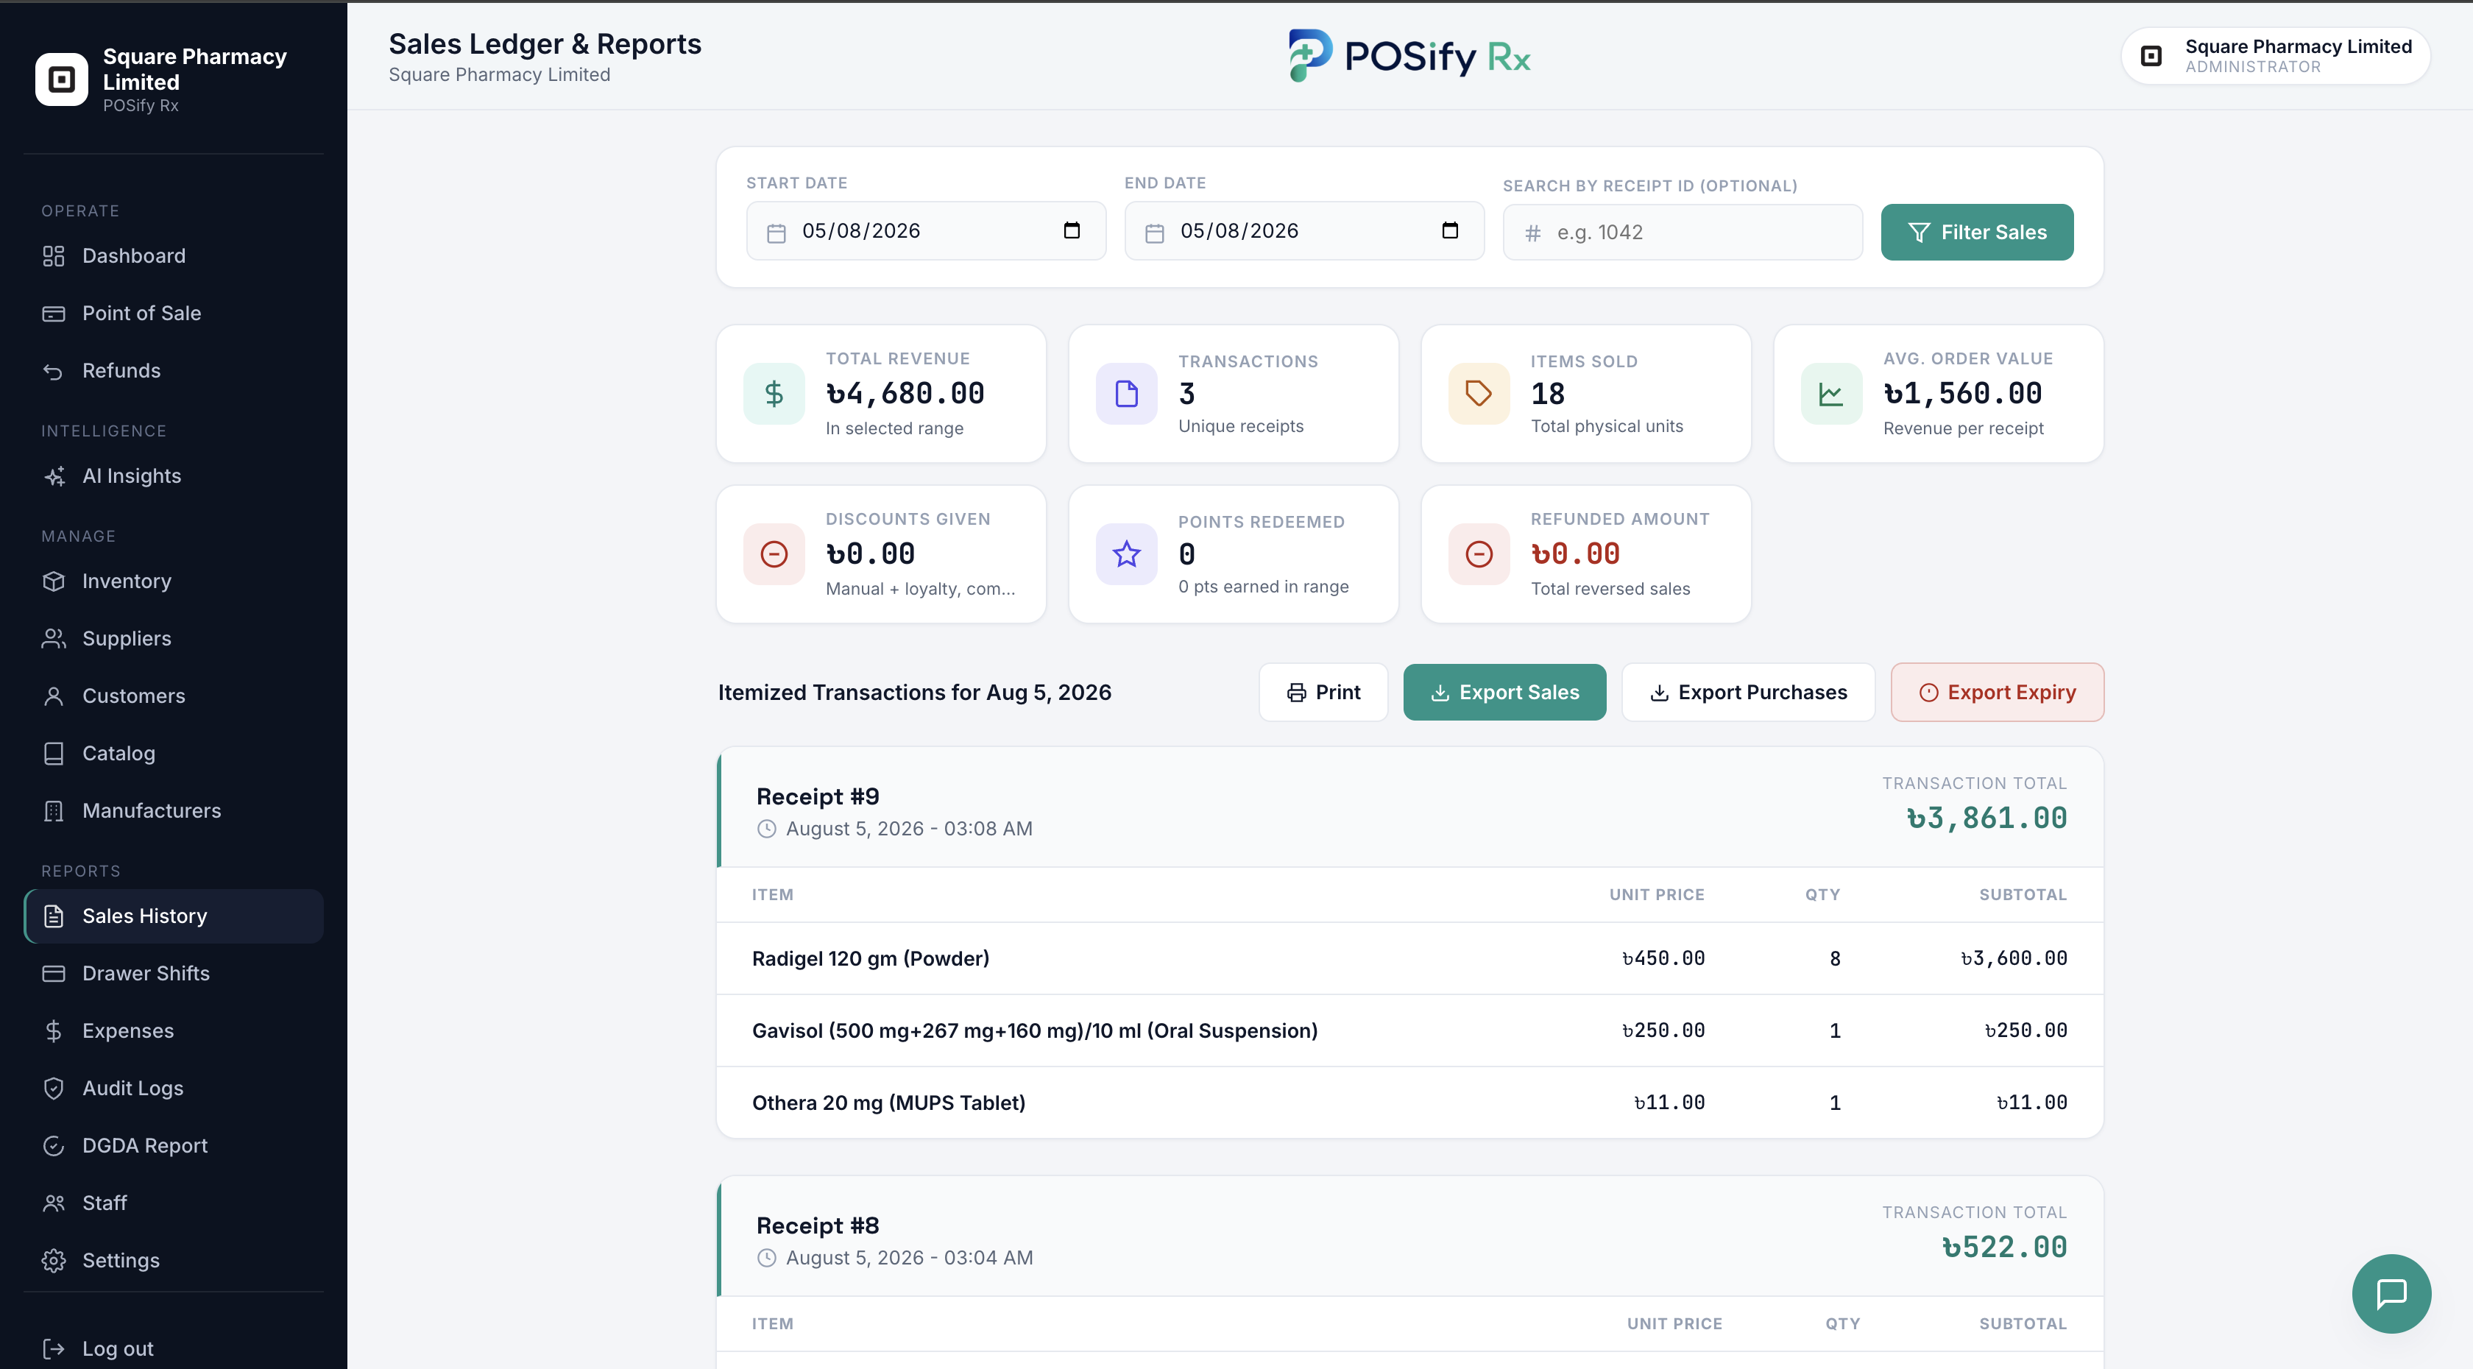Click the ৳522.00 transaction total

point(2004,1247)
